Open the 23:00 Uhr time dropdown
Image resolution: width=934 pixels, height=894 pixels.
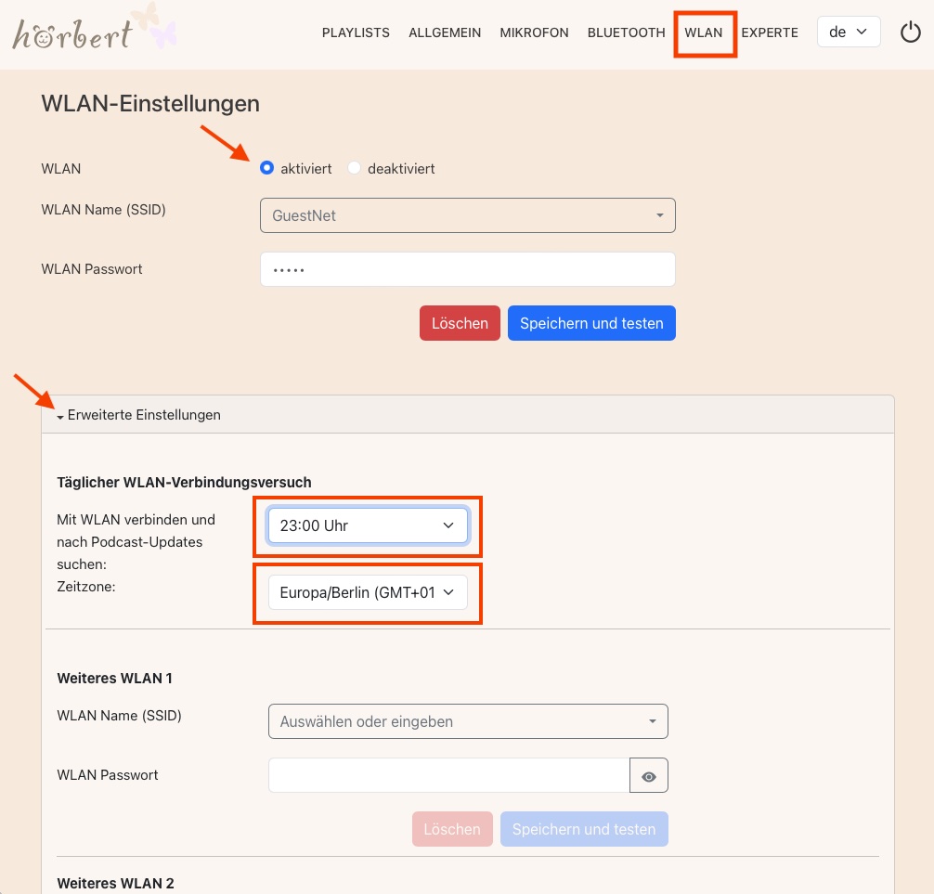pyautogui.click(x=367, y=525)
